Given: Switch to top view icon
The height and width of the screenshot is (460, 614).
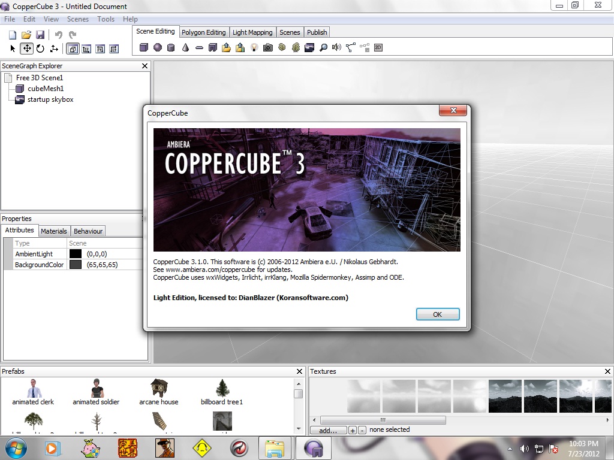Looking at the screenshot, I should click(x=86, y=49).
